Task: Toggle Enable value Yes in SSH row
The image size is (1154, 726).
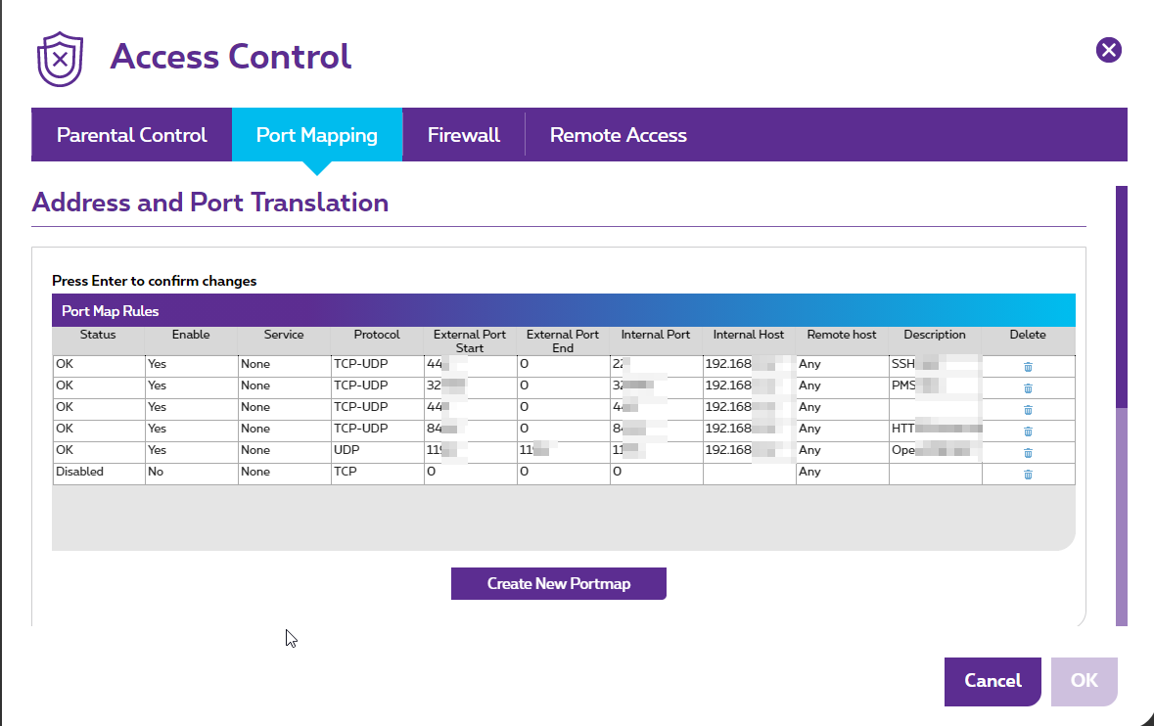Action: [x=191, y=364]
